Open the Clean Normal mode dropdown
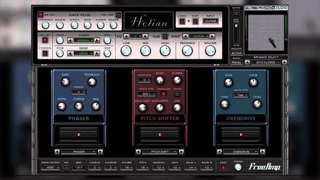Screen dimensions: 320x180 pos(84,41)
